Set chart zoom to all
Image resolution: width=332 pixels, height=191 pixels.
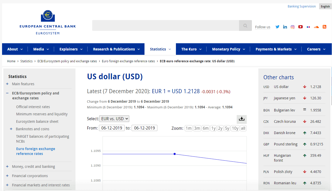pyautogui.click(x=243, y=128)
